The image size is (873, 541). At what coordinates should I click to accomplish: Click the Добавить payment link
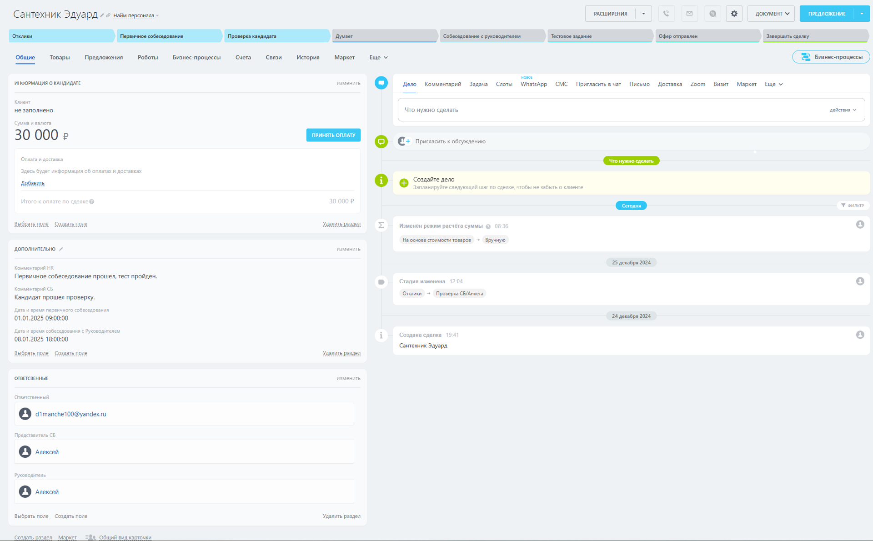tap(33, 183)
